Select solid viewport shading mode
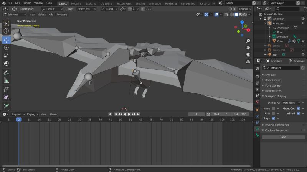This screenshot has width=307, height=172. tap(236, 15)
